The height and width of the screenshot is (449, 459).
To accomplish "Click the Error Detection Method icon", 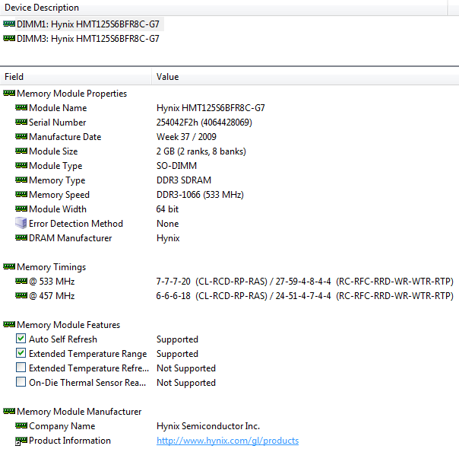I will pyautogui.click(x=21, y=224).
